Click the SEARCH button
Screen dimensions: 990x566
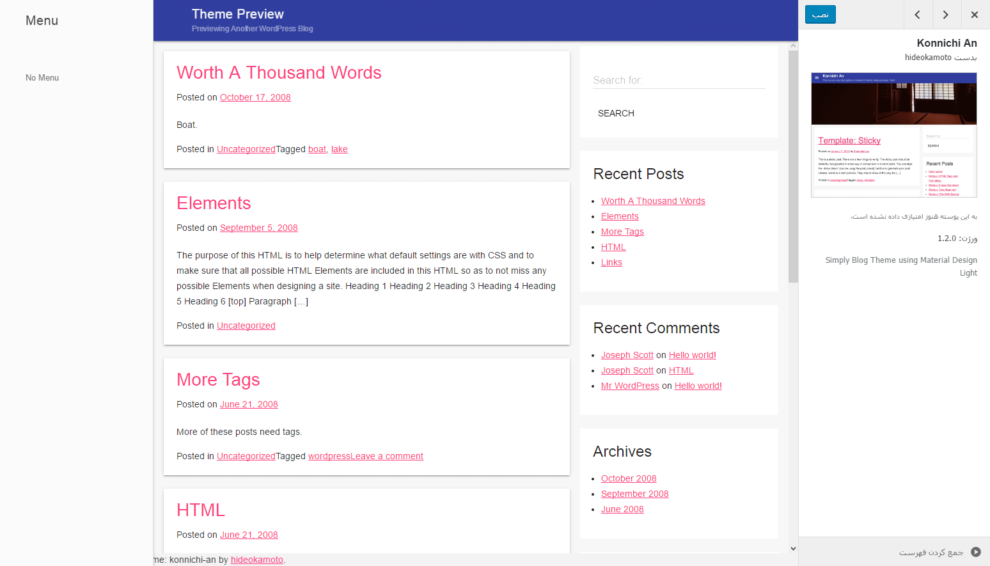point(616,113)
